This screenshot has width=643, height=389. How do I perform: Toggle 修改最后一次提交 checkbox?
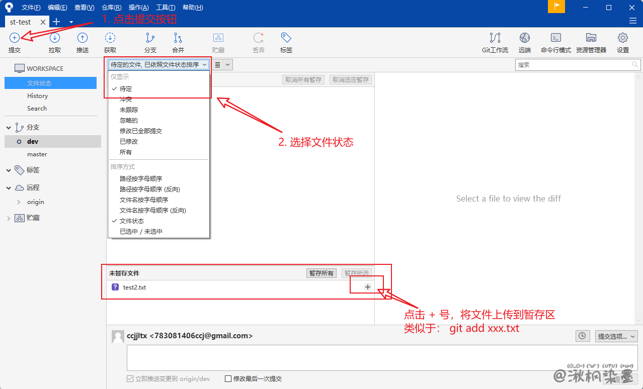point(228,379)
